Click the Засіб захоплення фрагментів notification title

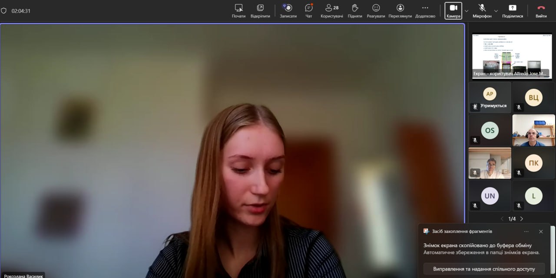(x=462, y=231)
